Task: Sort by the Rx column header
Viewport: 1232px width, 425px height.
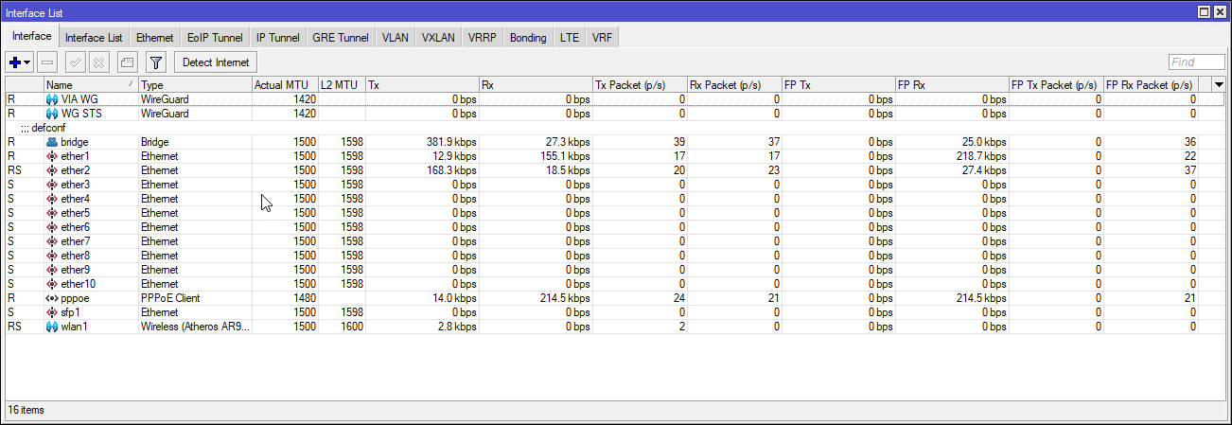Action: point(536,85)
